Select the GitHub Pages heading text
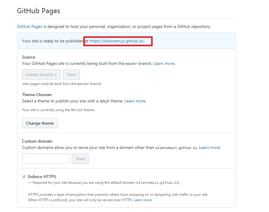269x212 pixels. pos(39,11)
